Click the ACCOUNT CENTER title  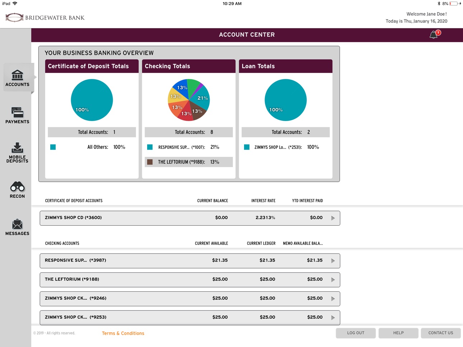point(247,35)
